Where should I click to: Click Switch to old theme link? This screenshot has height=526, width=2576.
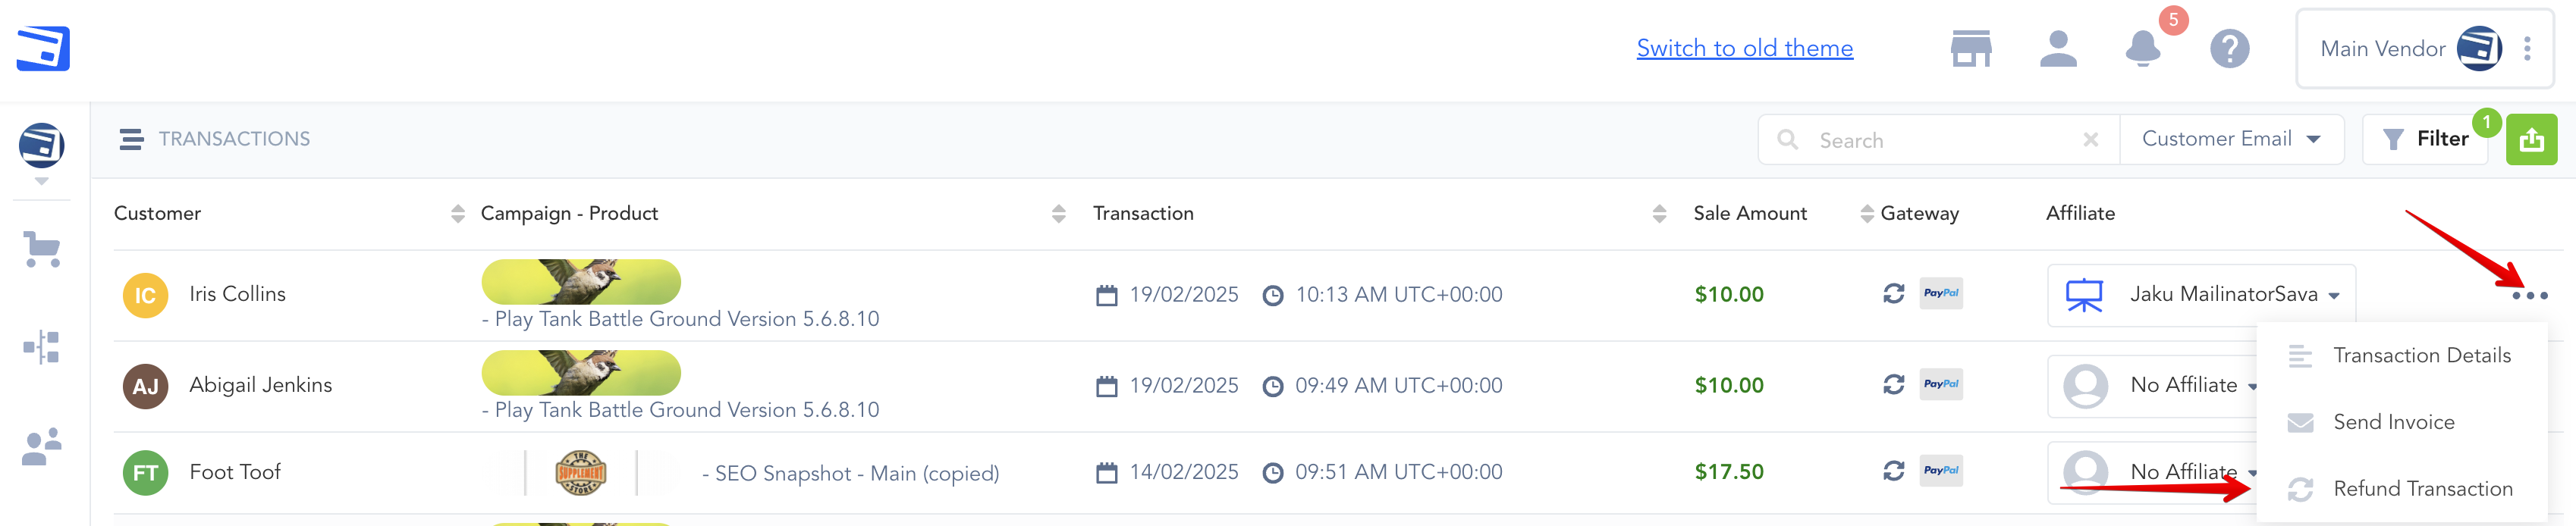(1744, 48)
